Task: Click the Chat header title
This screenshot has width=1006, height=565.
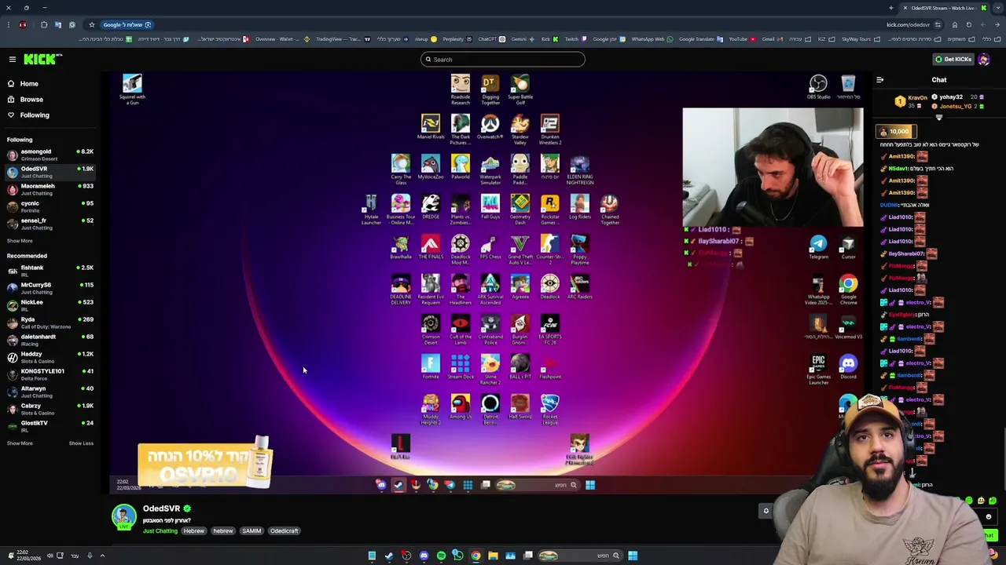Action: (x=939, y=79)
